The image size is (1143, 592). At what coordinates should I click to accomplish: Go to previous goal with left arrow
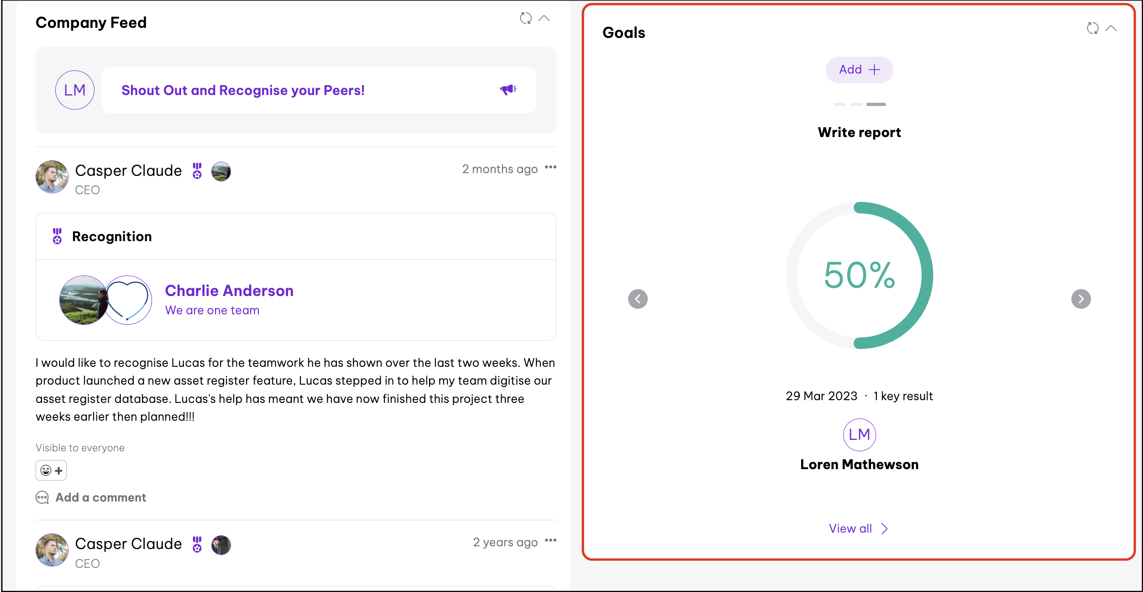638,299
